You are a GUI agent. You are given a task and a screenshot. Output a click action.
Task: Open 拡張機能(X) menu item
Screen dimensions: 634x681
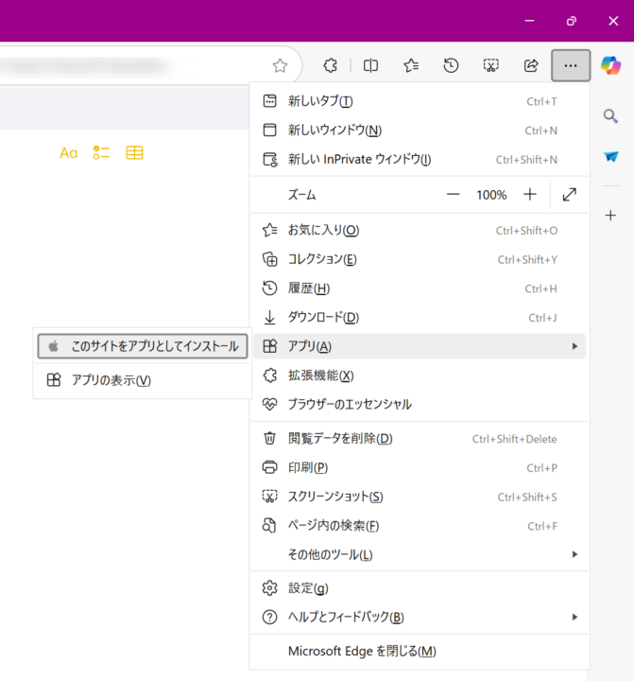[x=420, y=375]
